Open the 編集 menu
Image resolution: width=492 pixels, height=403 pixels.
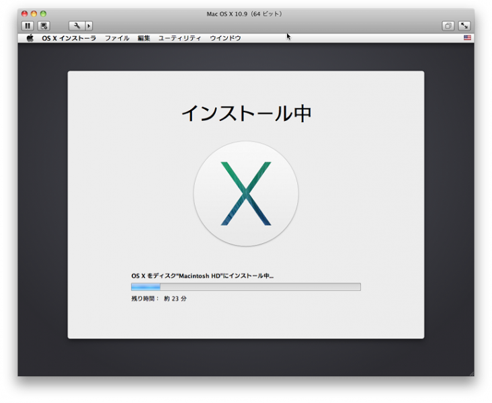144,38
